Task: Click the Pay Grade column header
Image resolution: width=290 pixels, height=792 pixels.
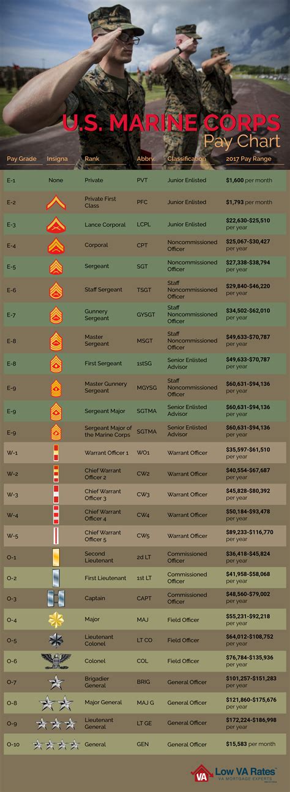Action: tap(21, 159)
